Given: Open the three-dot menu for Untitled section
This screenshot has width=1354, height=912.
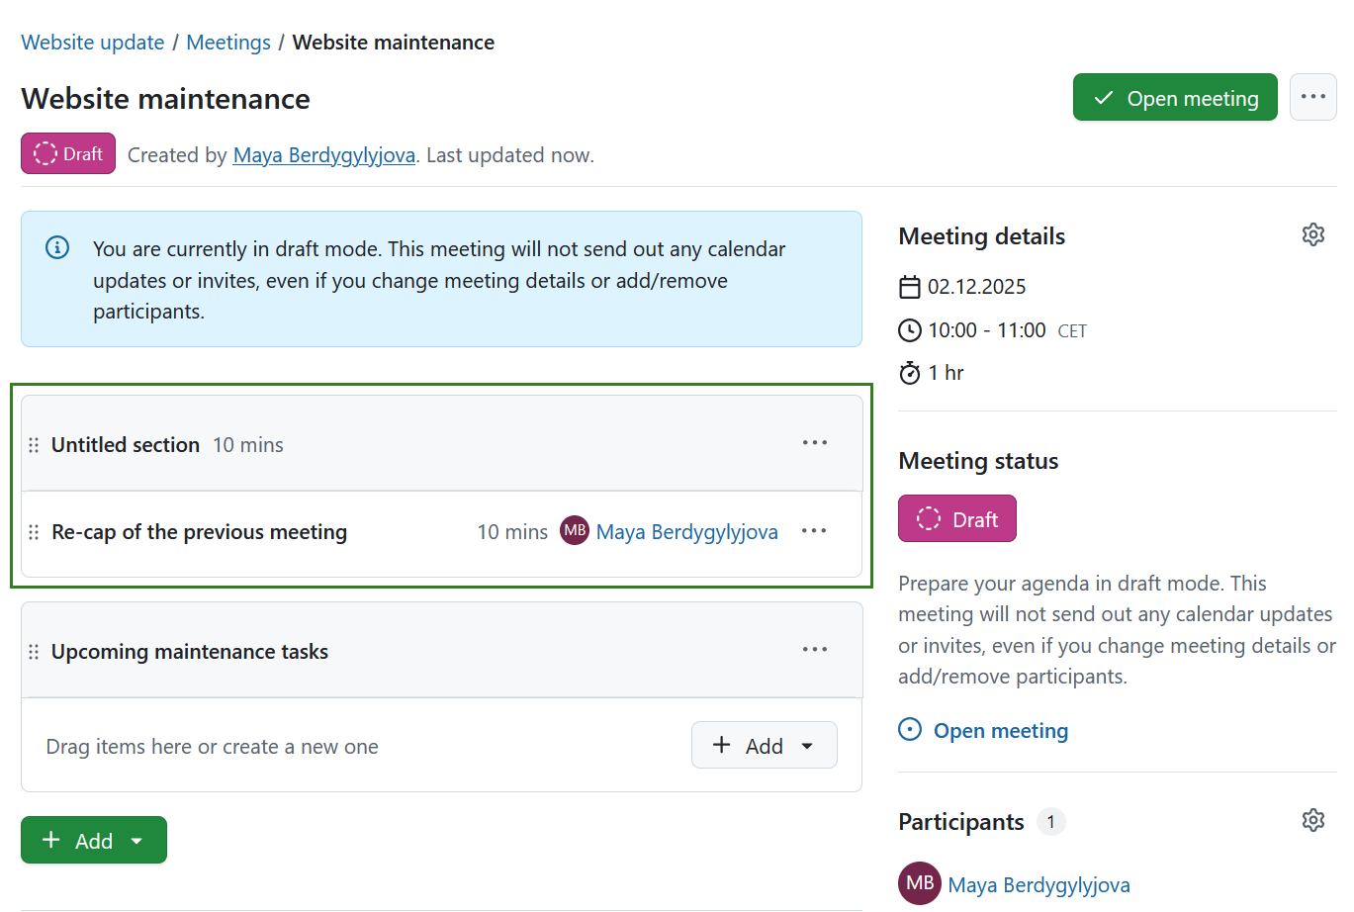Looking at the screenshot, I should (814, 443).
